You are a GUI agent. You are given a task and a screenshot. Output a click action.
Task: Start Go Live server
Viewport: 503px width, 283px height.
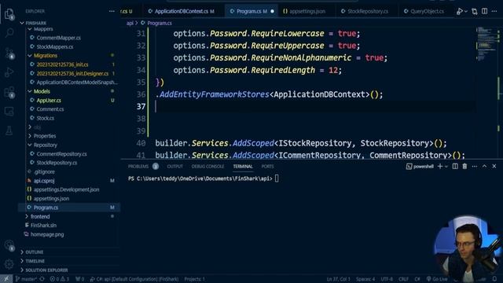coord(437,279)
